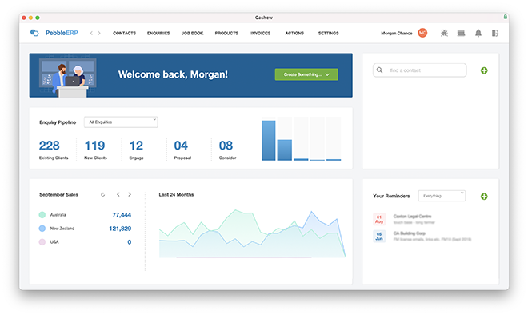Expand the Create Something dropdown button
The image size is (528, 315).
click(x=306, y=74)
